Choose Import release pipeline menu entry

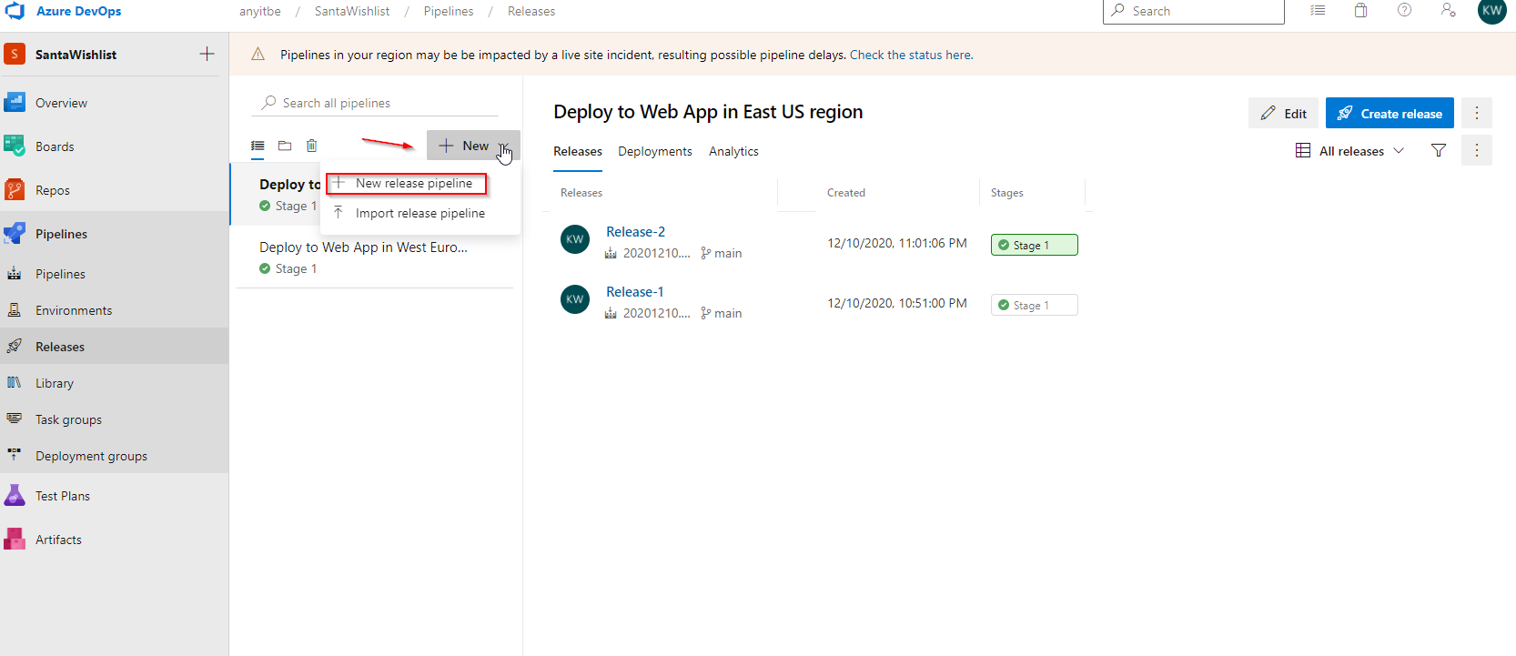pyautogui.click(x=420, y=213)
